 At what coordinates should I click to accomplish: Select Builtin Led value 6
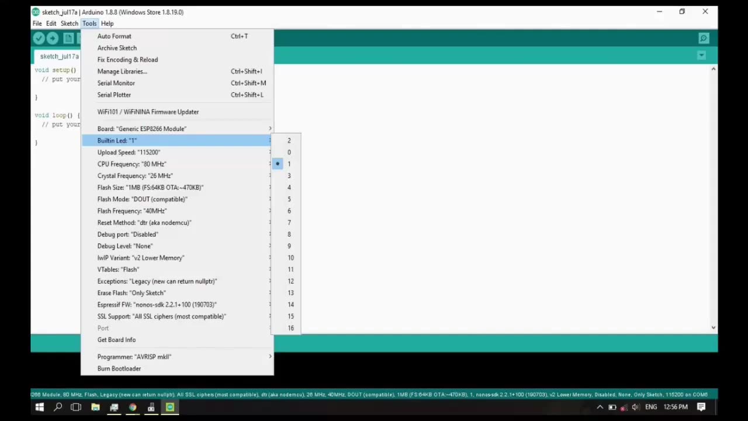[286, 210]
